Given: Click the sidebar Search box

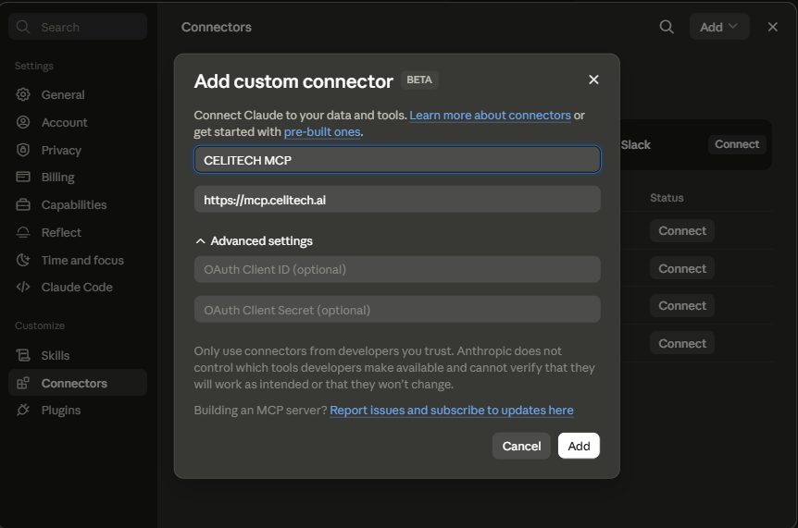Looking at the screenshot, I should [x=78, y=27].
